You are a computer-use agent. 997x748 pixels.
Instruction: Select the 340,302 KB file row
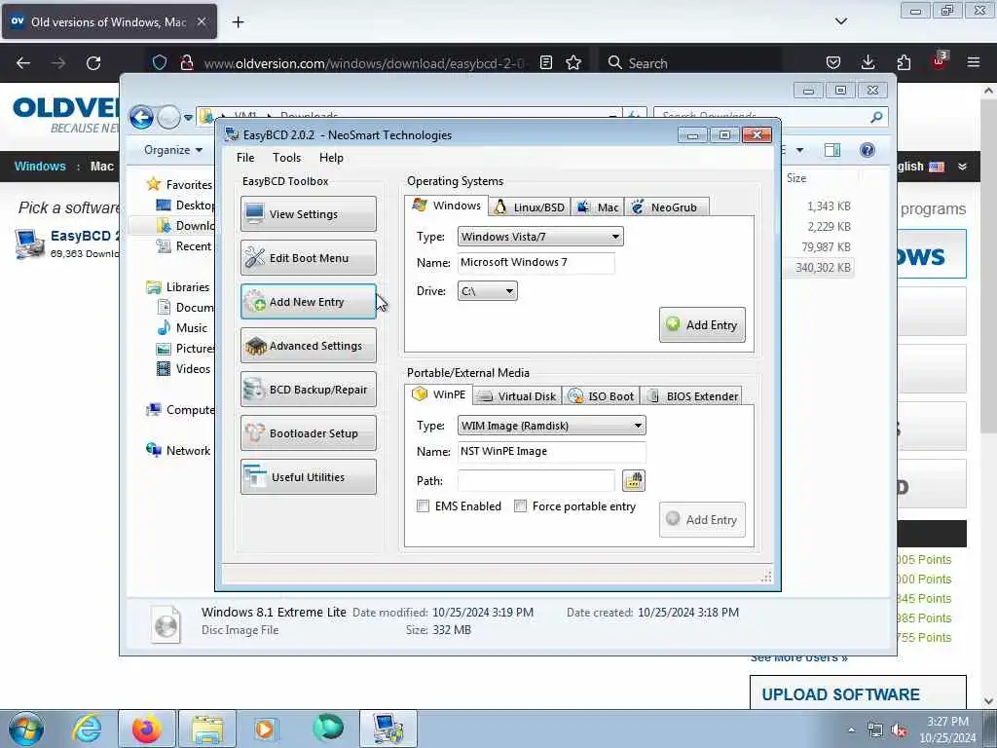(x=822, y=268)
